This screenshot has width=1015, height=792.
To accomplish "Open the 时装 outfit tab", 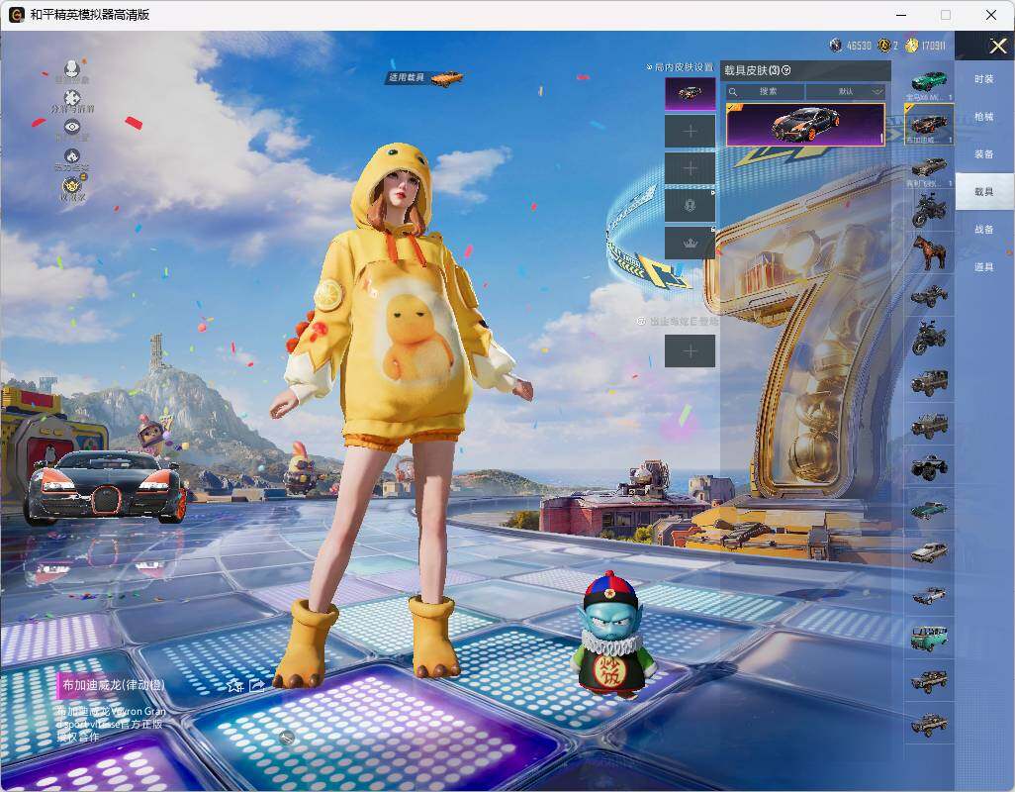I will tap(984, 79).
